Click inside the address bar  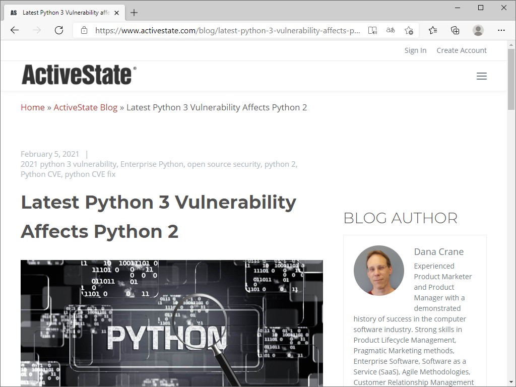tap(227, 30)
